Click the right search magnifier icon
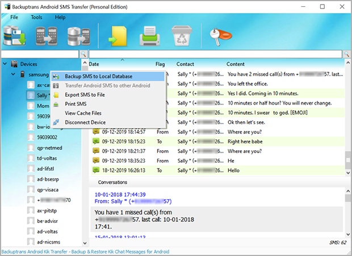This screenshot has height=256, width=352. point(346,54)
